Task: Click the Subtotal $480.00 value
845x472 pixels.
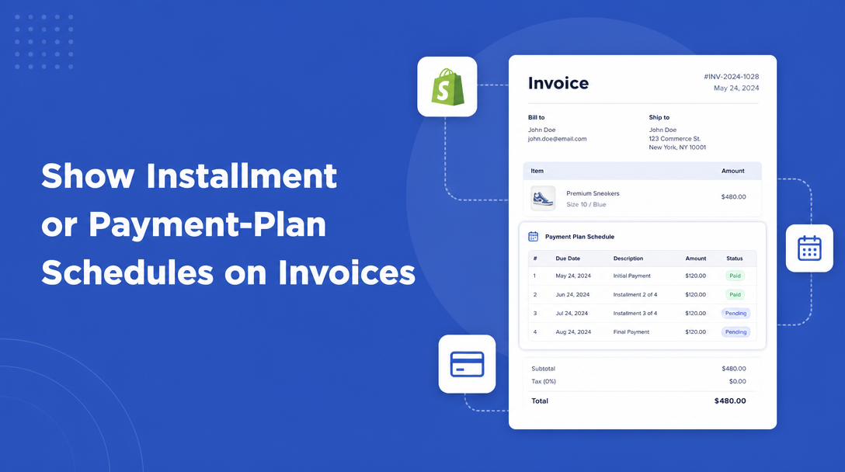Action: 734,369
